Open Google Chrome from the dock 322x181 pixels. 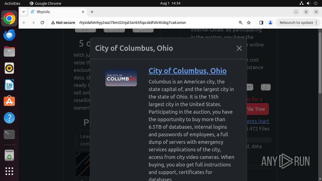[9, 18]
